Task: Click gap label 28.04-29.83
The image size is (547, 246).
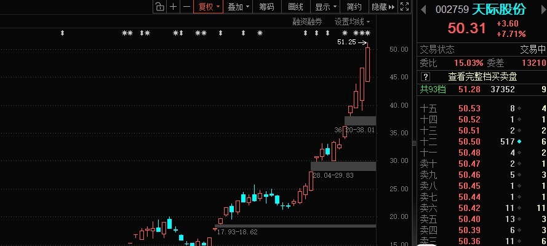Action: [x=333, y=175]
